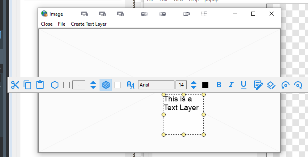Click the move-window-left title bar icon
Image resolution: width=308 pixels, height=157 pixels.
click(144, 14)
